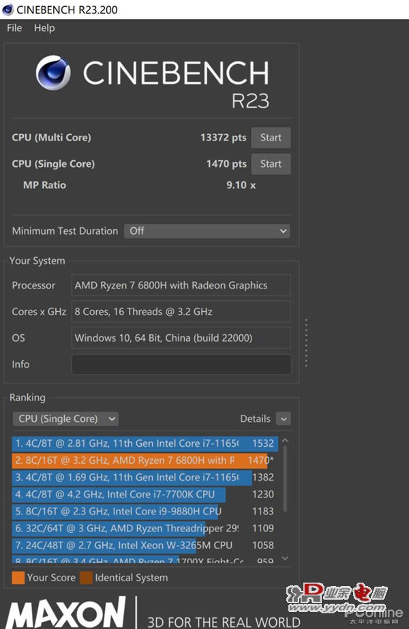Click the Info input field
This screenshot has height=629, width=409.
[181, 364]
